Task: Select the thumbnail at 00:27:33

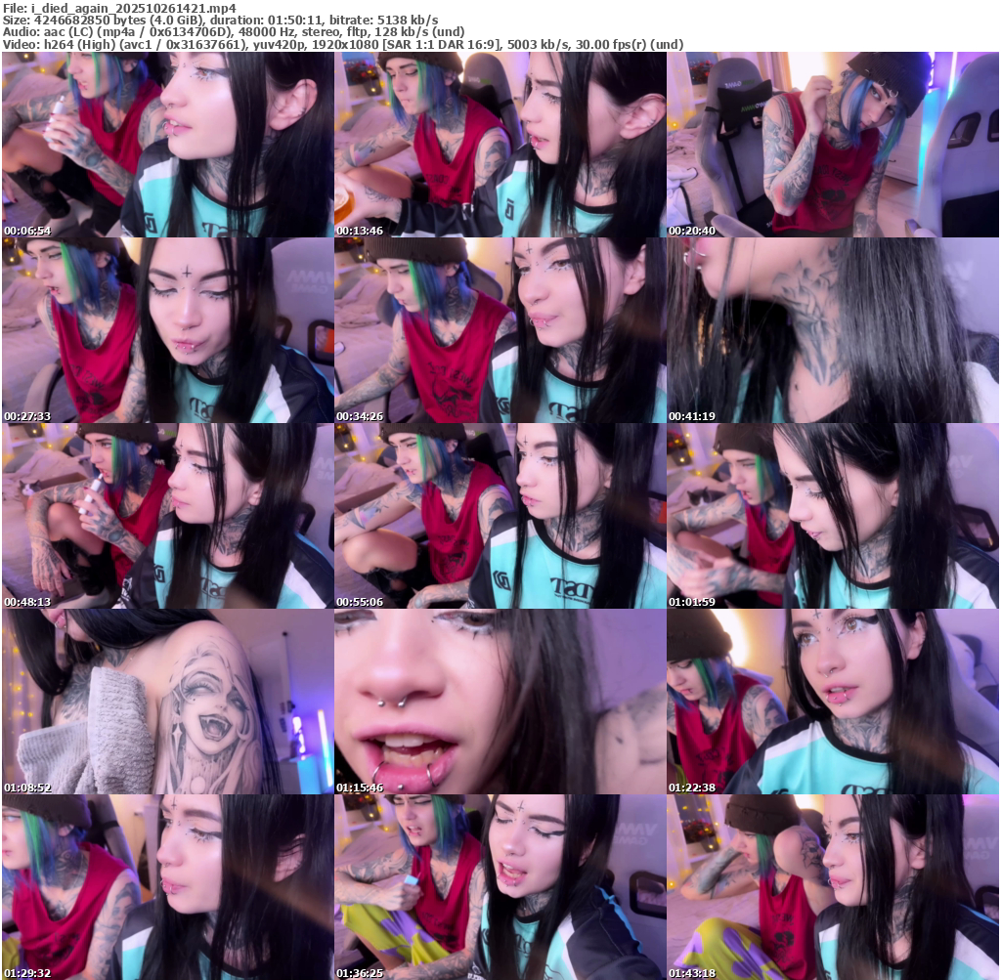Action: tap(168, 330)
